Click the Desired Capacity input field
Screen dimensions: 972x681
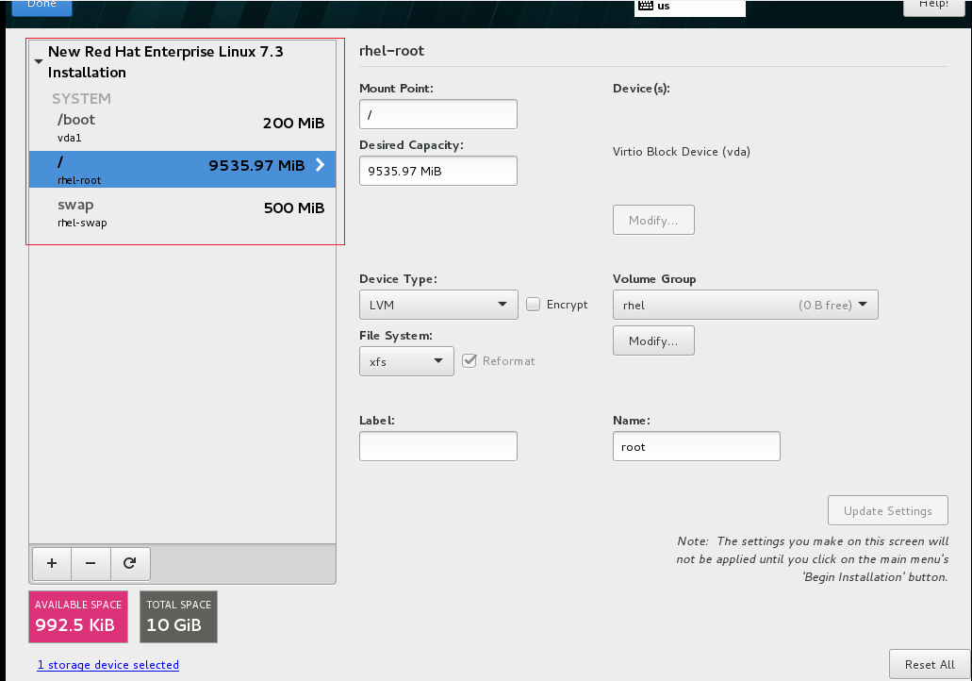[x=438, y=171]
